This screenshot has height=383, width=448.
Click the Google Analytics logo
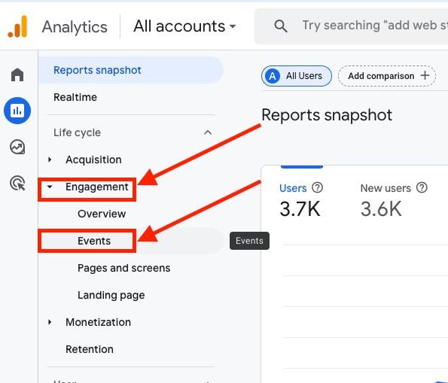[x=17, y=26]
